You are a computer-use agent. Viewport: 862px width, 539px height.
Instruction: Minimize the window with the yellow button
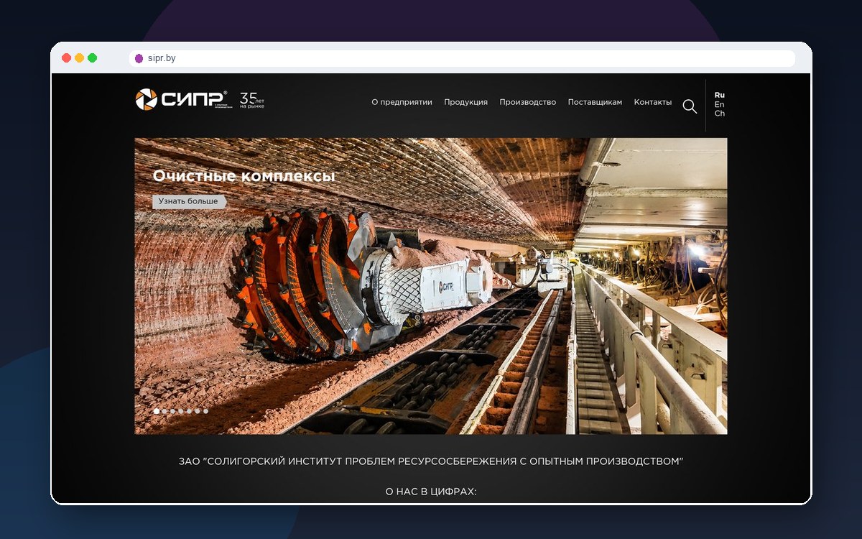point(79,58)
